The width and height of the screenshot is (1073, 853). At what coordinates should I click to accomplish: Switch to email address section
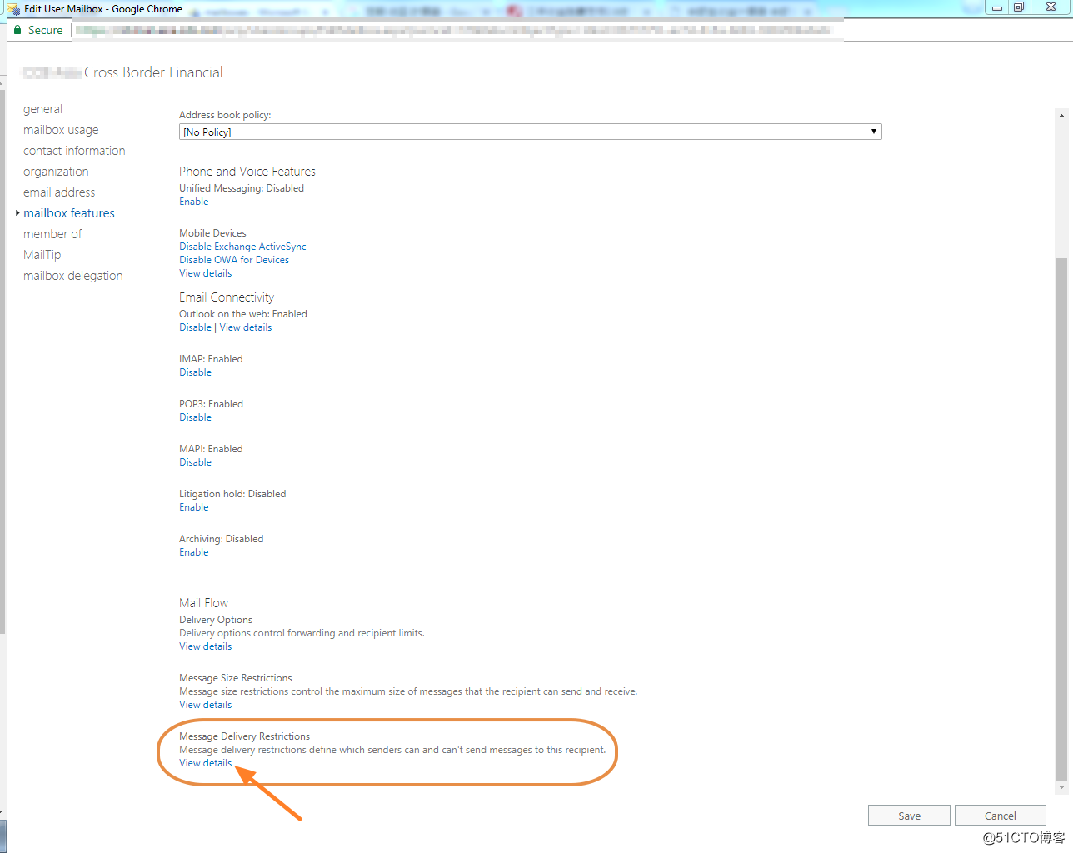click(x=59, y=192)
